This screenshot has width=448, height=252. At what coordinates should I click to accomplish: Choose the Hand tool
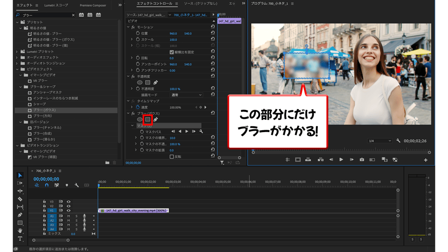pos(20,231)
